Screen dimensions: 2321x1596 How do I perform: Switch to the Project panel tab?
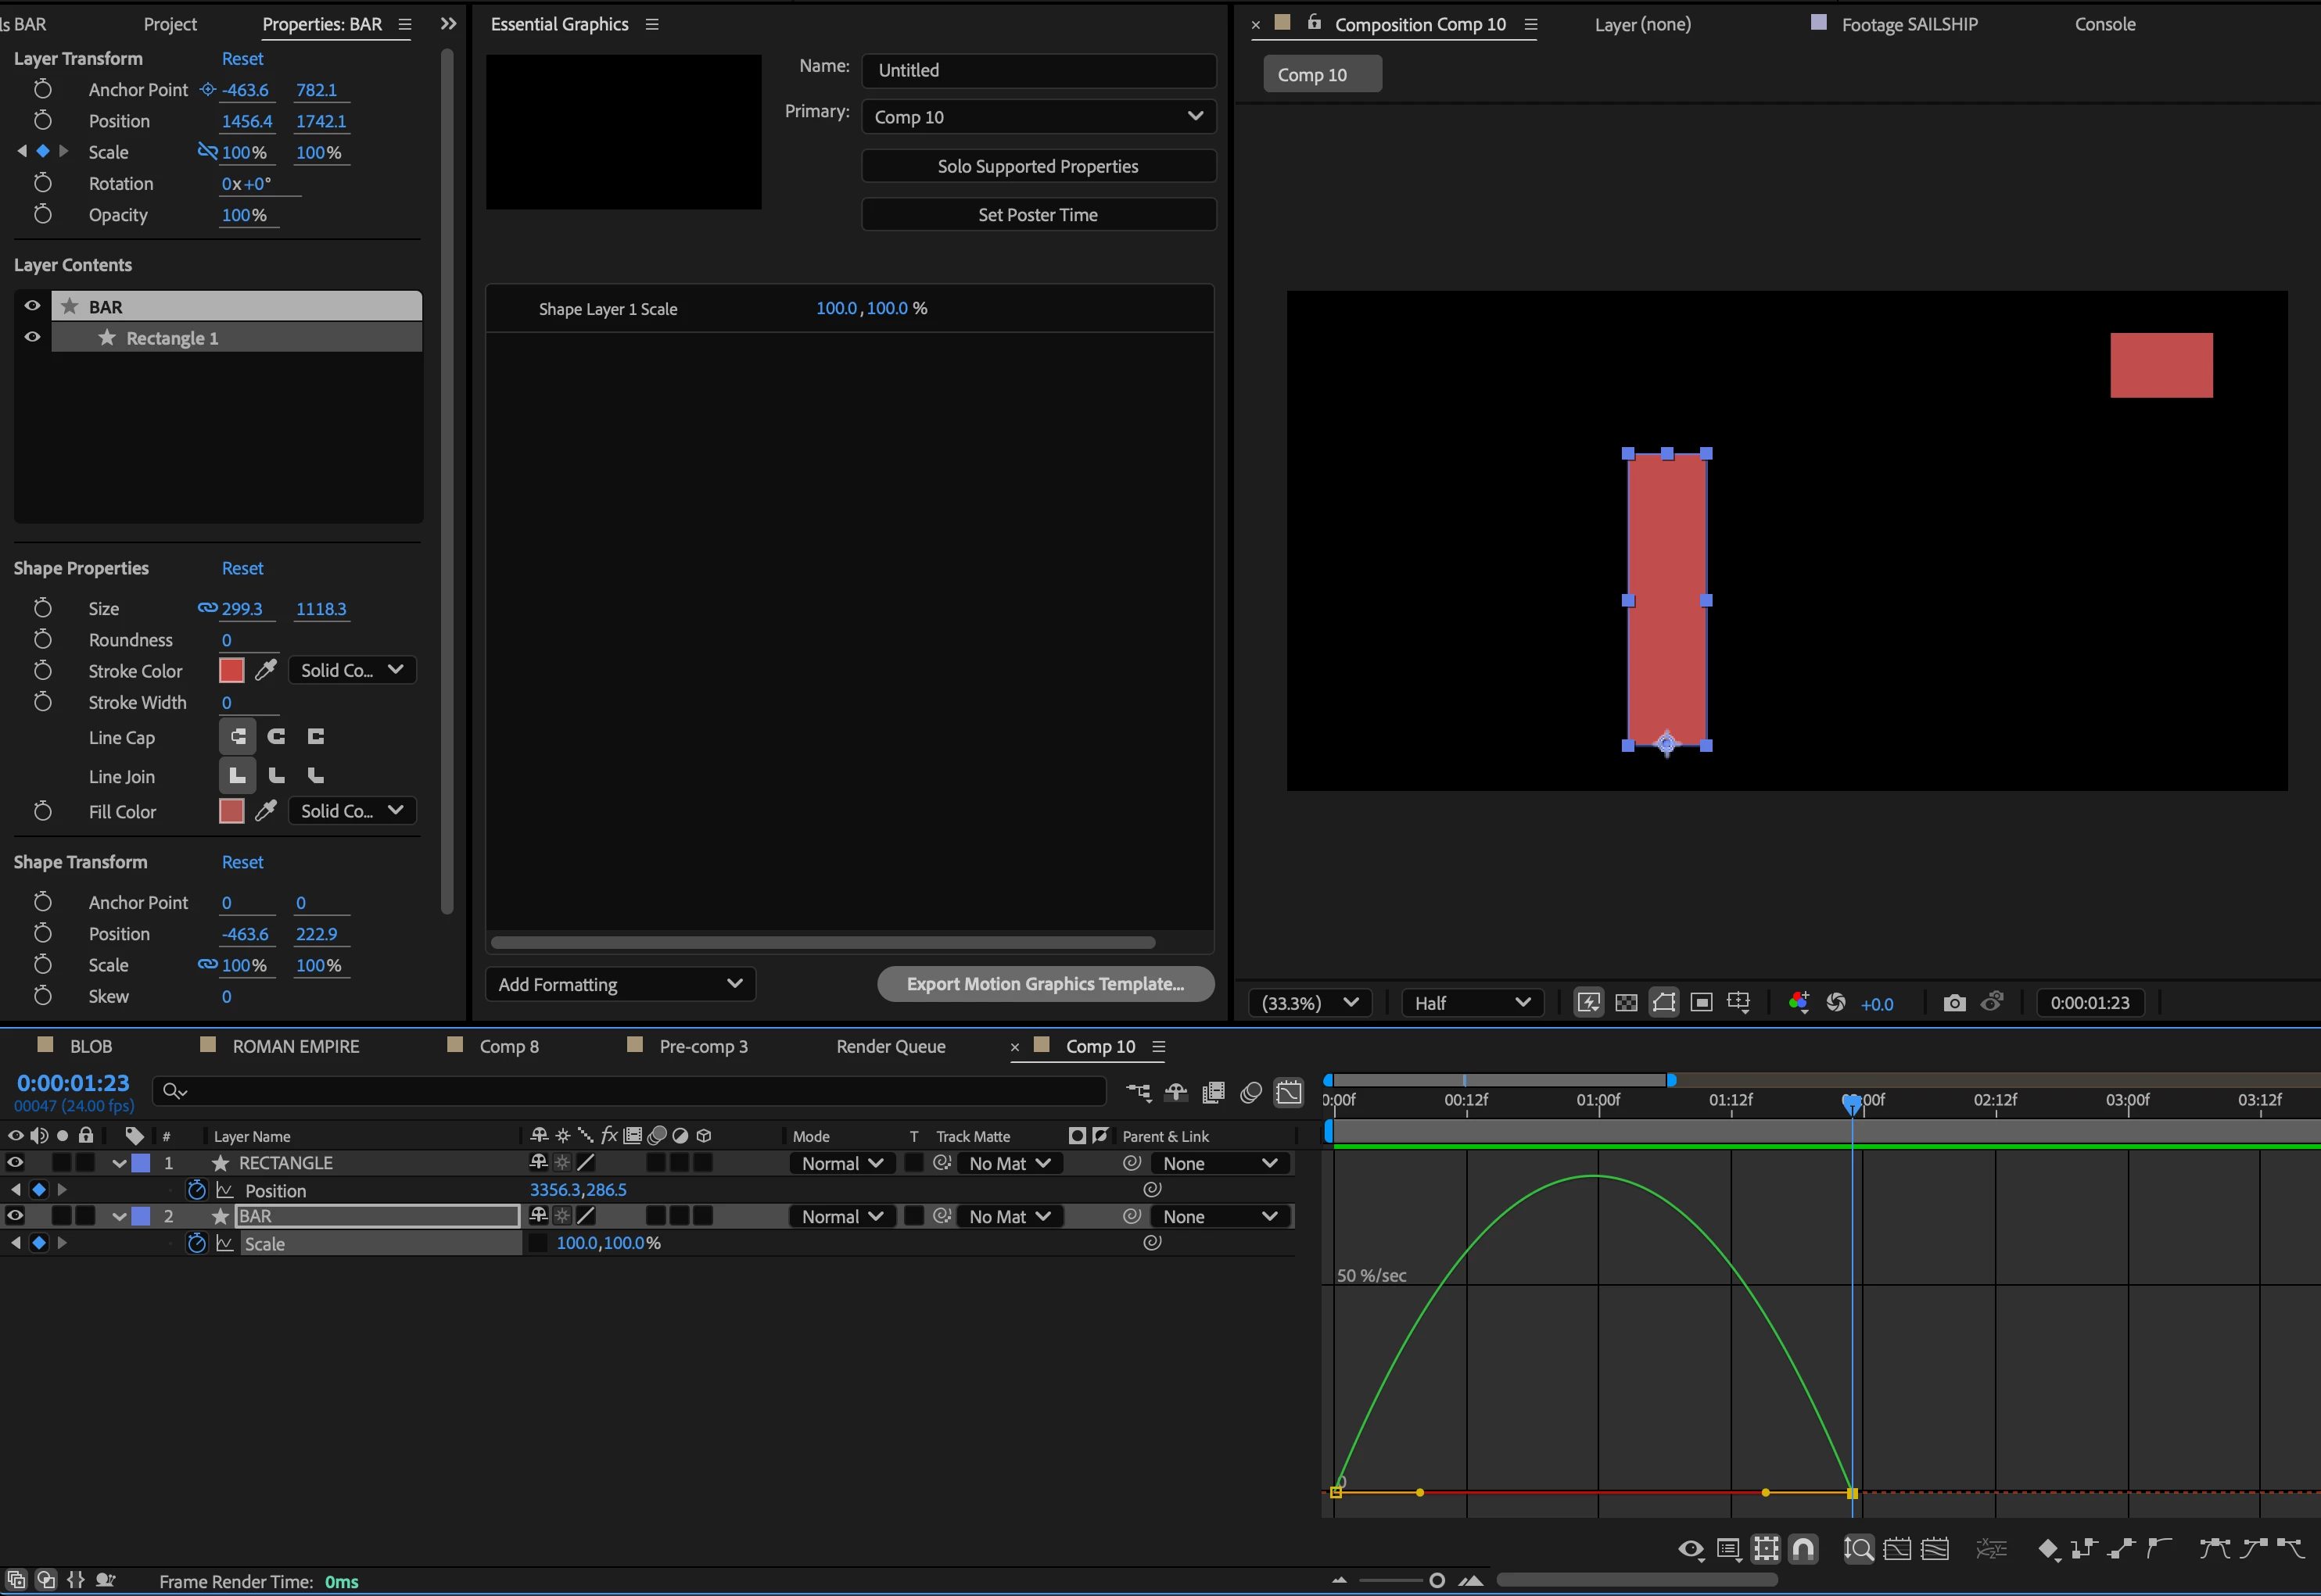[x=170, y=24]
